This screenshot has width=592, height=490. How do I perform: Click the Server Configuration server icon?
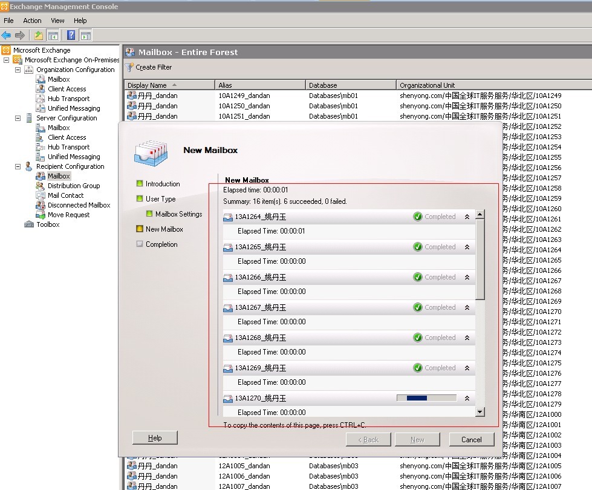[x=28, y=118]
